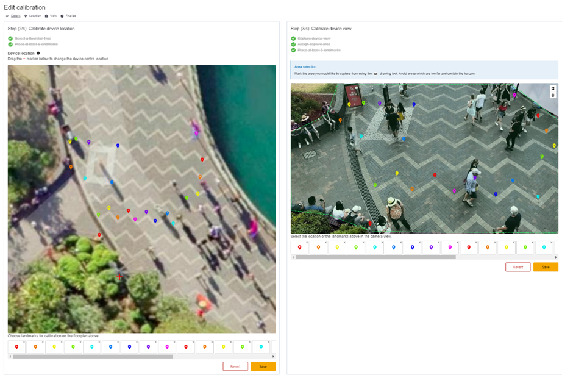Click the 'Area selection' notice title
Image resolution: width=562 pixels, height=375 pixels.
click(305, 66)
